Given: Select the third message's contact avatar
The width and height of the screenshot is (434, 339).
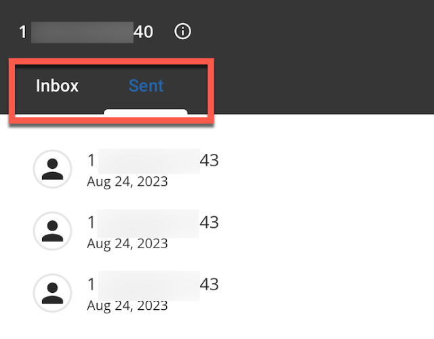Looking at the screenshot, I should 53,293.
